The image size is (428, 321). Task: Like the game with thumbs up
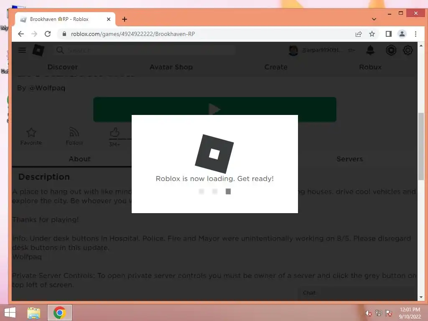(x=115, y=133)
